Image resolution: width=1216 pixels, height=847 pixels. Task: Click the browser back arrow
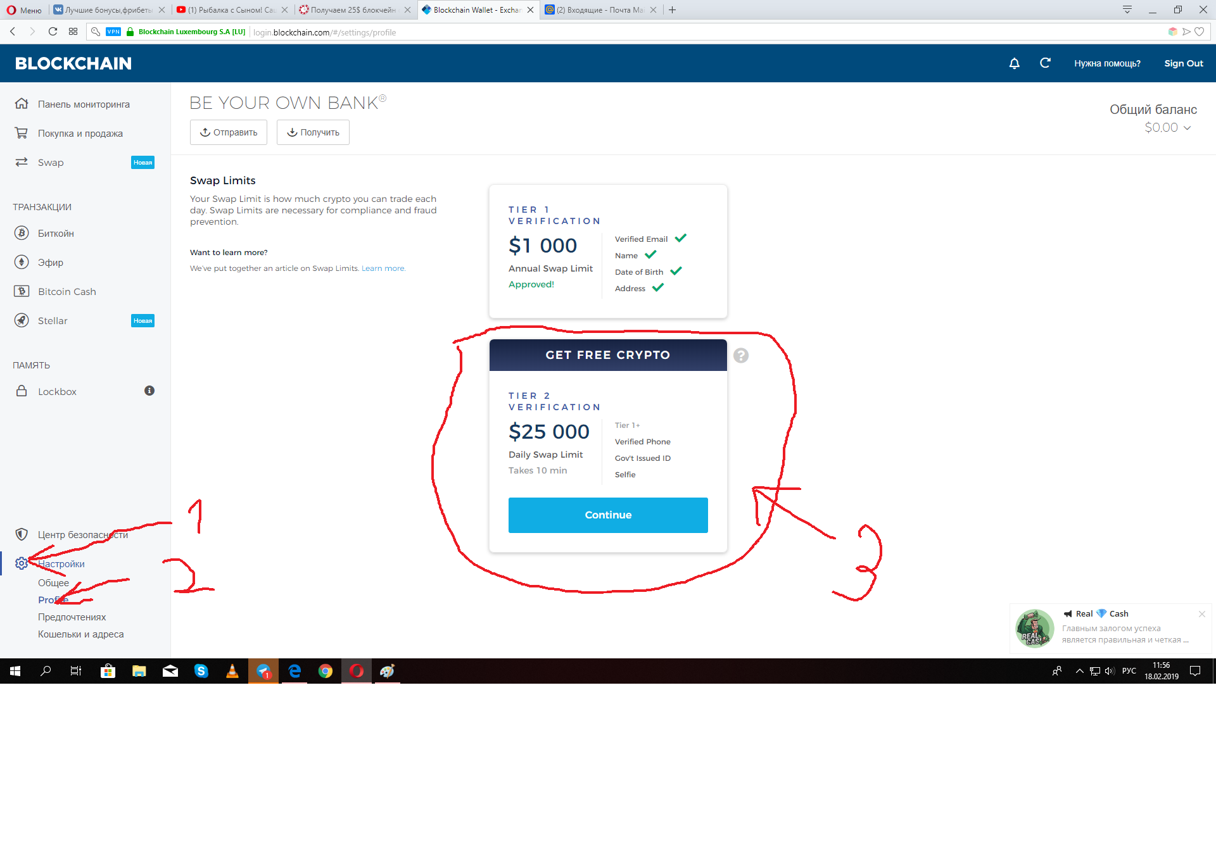[13, 32]
